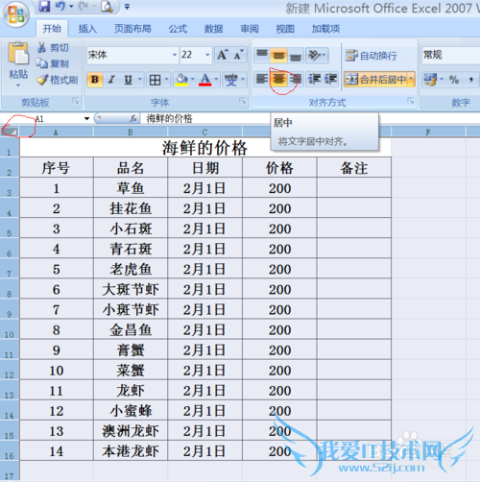Center the text horizontally
The height and width of the screenshot is (482, 480).
click(278, 79)
